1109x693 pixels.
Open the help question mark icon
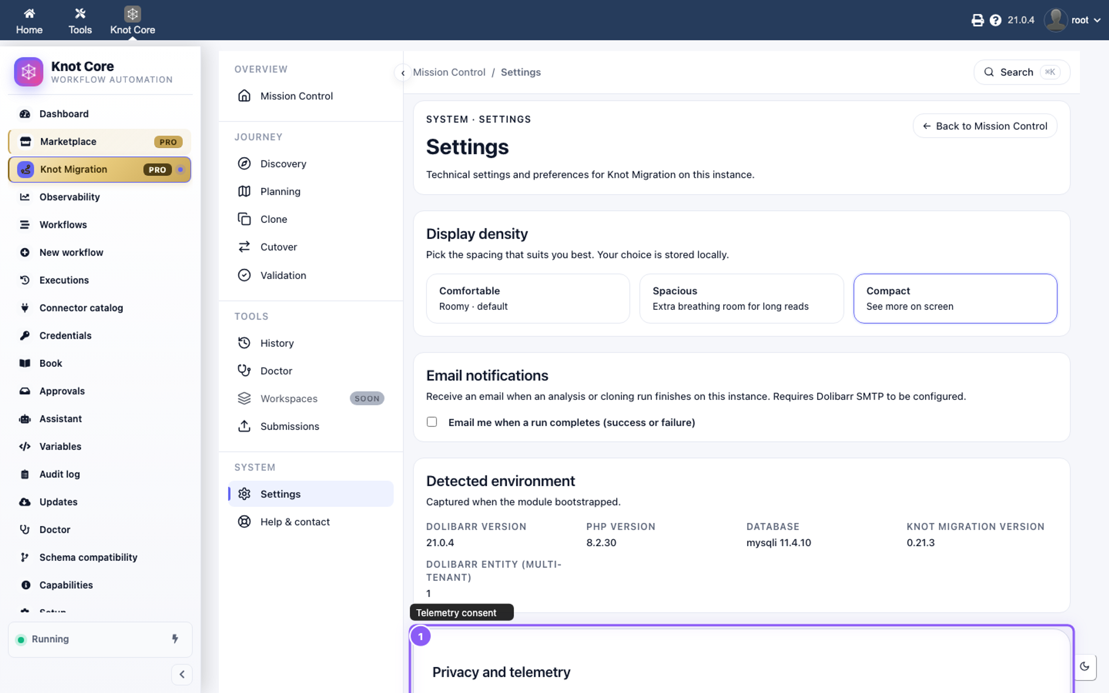[995, 20]
